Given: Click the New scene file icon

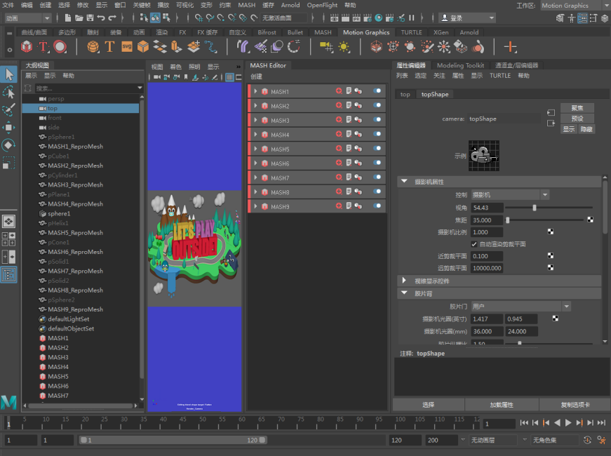Looking at the screenshot, I should (x=68, y=18).
